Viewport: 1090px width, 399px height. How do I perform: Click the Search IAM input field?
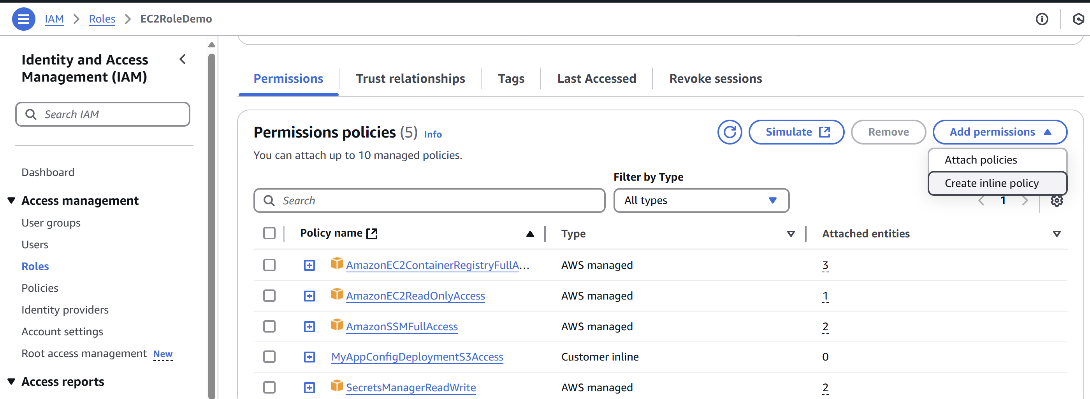point(103,115)
